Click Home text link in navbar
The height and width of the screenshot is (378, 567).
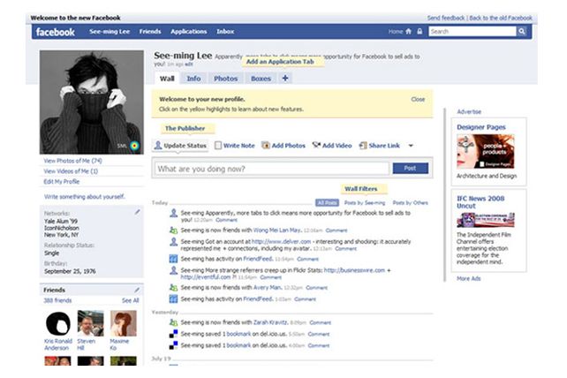pyautogui.click(x=396, y=32)
